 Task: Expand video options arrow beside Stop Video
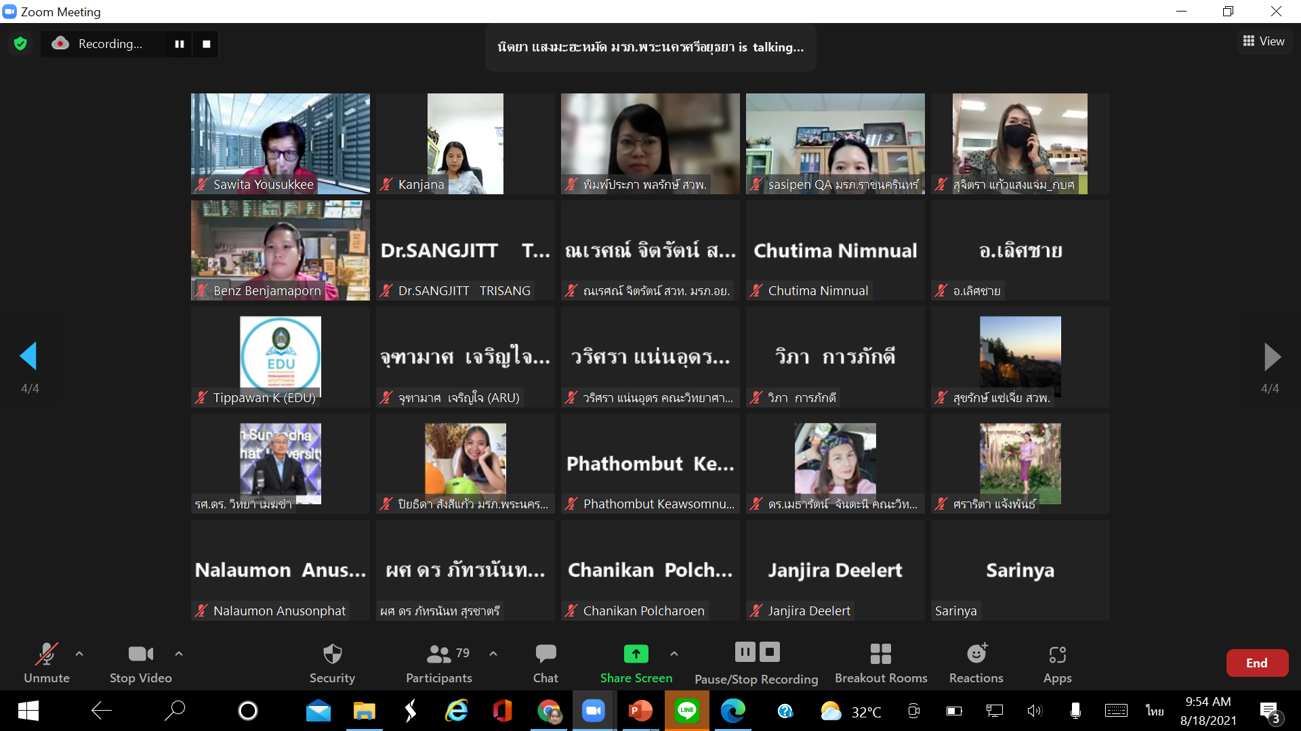(179, 654)
